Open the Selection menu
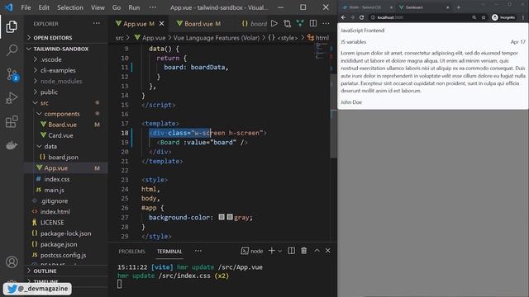Viewport: 529px width, 297px height. pos(70,7)
